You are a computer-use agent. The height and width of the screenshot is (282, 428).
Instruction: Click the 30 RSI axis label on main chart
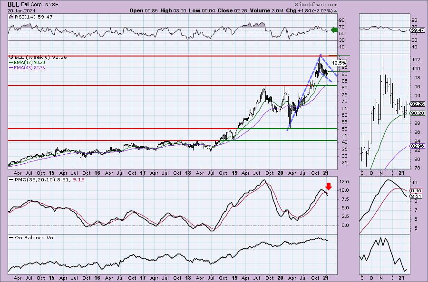tap(342, 40)
